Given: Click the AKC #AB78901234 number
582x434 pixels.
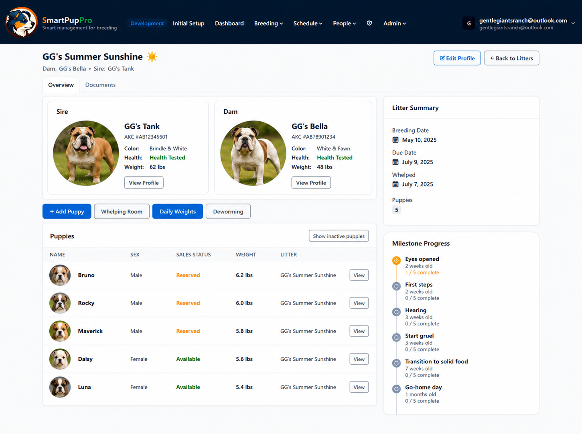Looking at the screenshot, I should click(x=313, y=137).
